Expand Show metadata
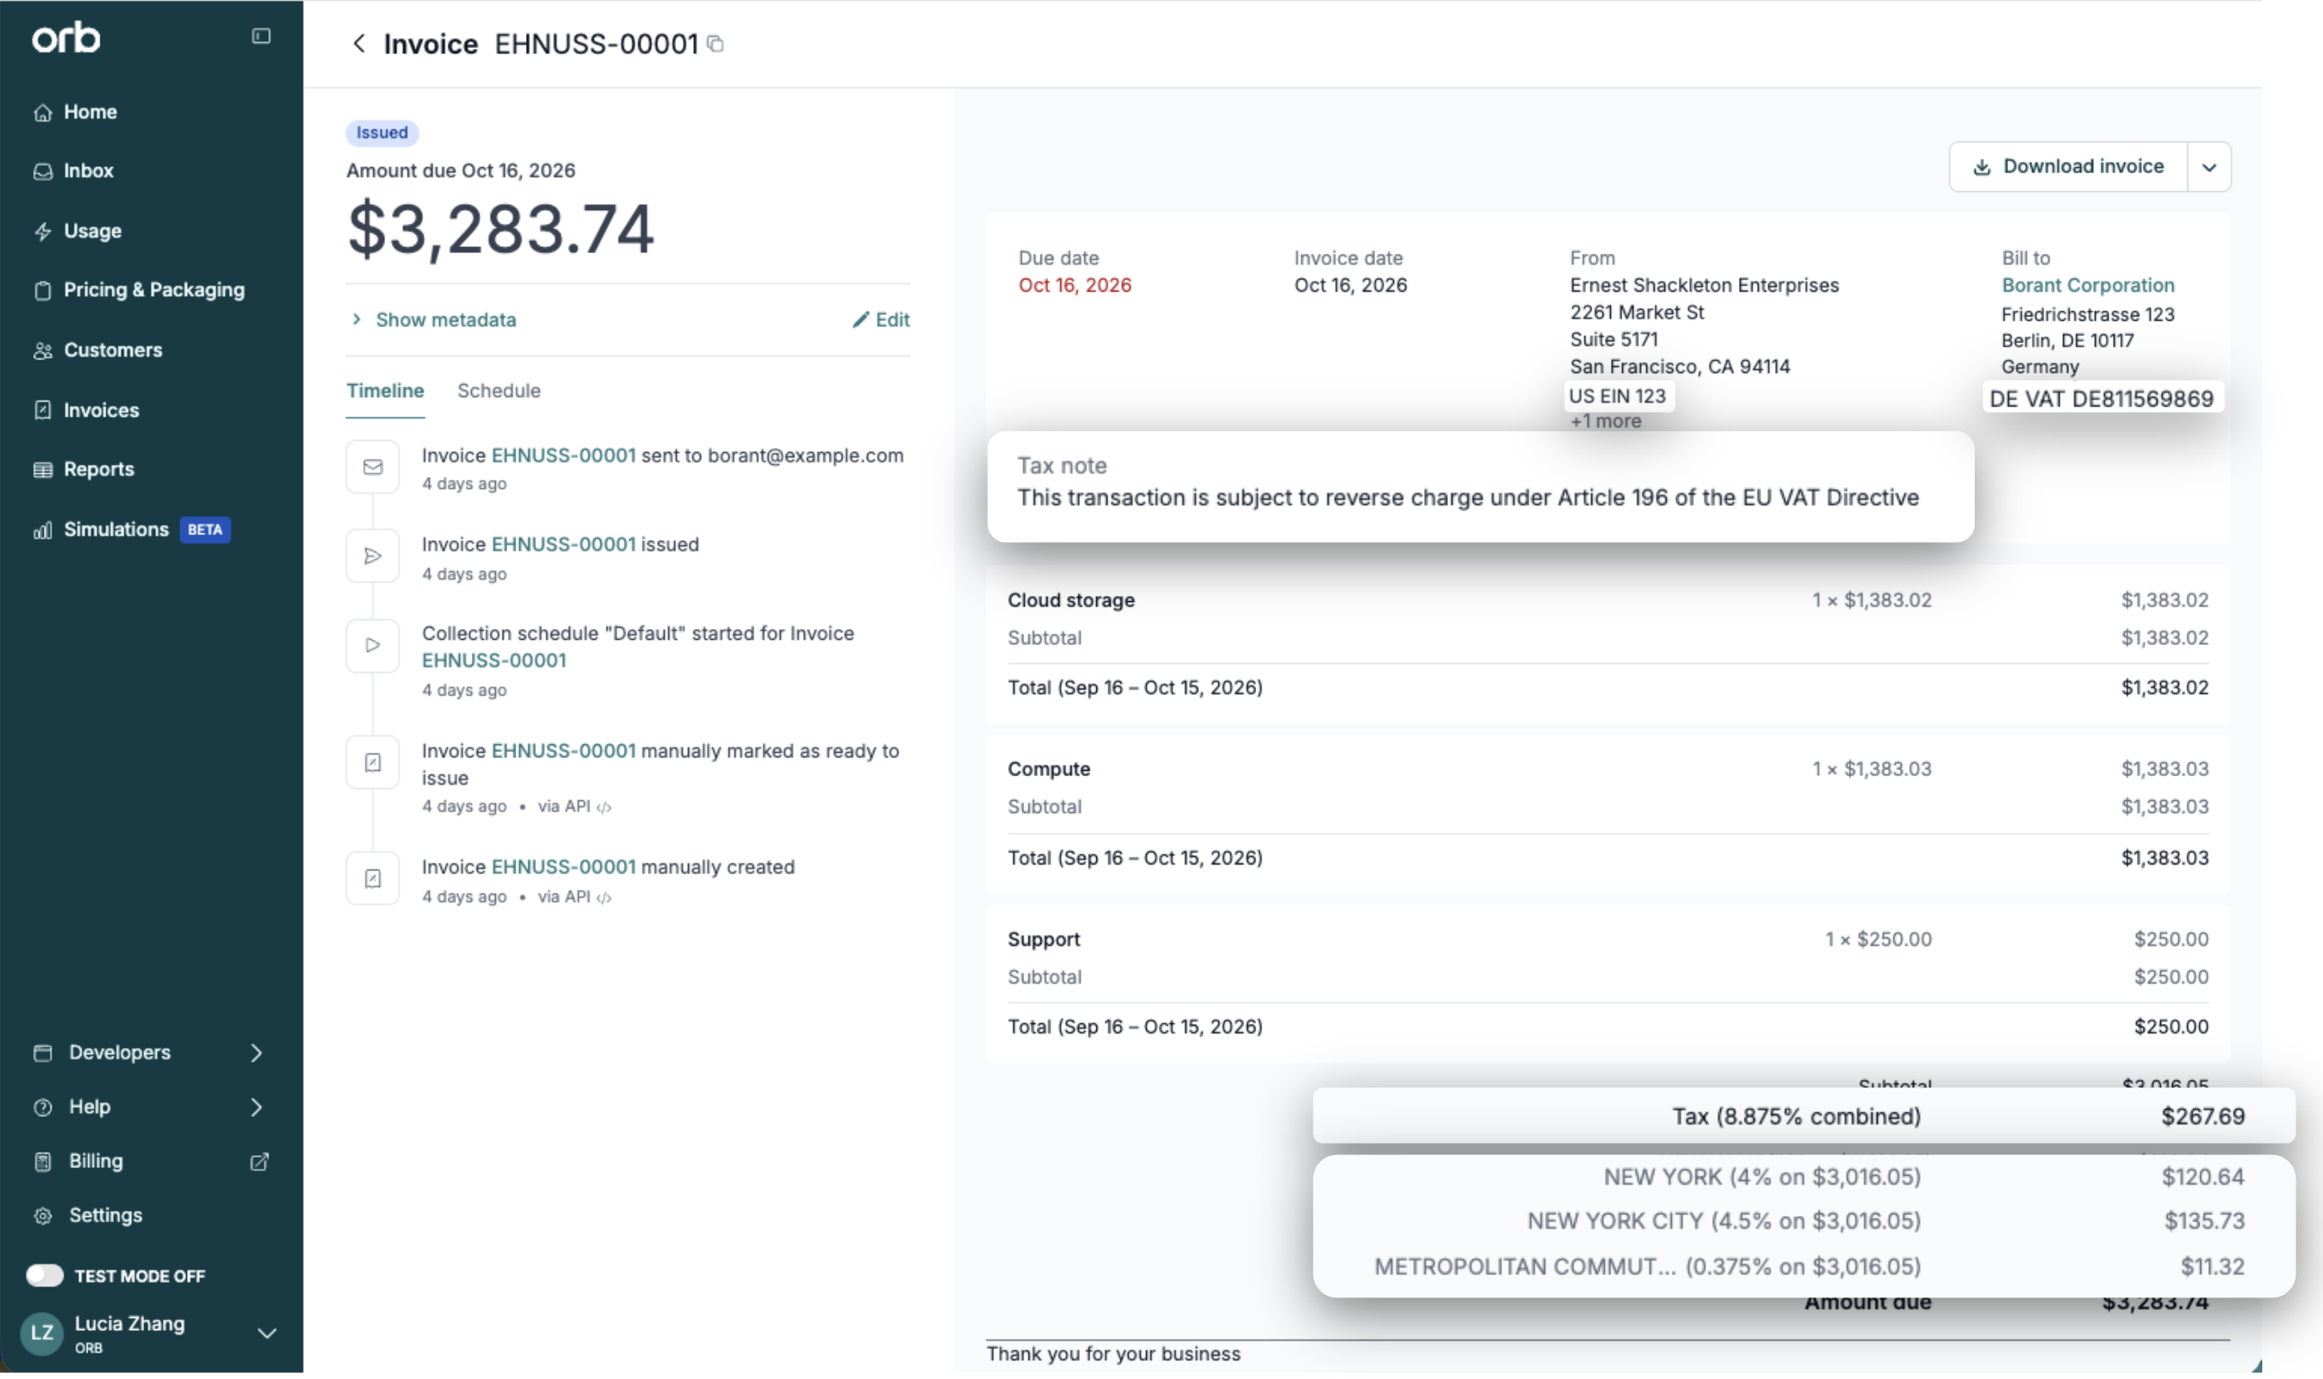 (434, 320)
